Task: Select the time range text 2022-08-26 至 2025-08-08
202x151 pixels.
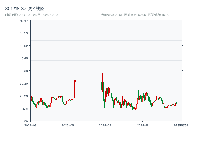Action: click(x=39, y=15)
